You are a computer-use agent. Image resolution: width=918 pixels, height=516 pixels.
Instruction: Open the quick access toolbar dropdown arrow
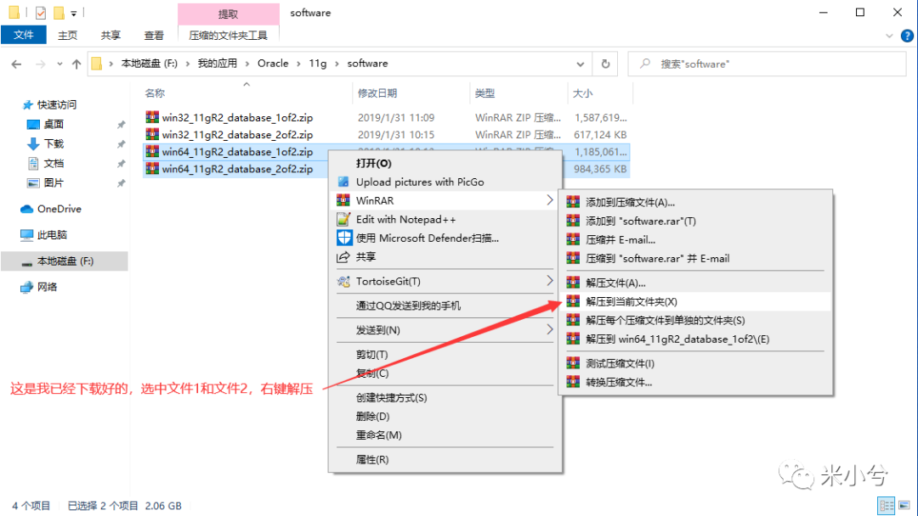click(x=74, y=13)
